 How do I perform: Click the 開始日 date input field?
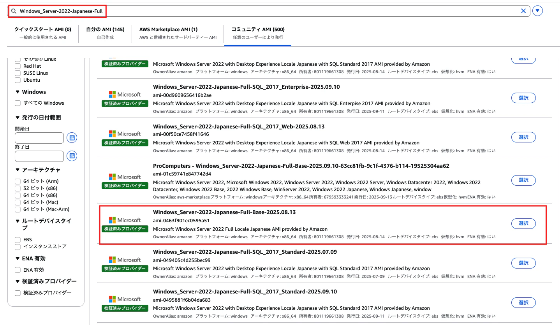pyautogui.click(x=39, y=138)
